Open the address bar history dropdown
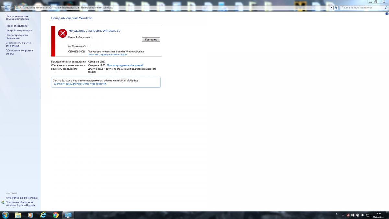389x219 pixels. [331, 7]
